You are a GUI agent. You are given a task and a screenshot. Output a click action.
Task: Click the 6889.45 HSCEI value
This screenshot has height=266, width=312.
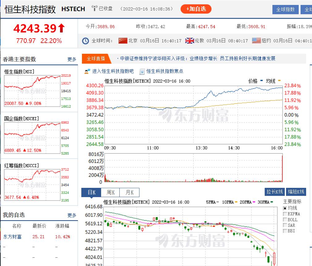point(13,150)
